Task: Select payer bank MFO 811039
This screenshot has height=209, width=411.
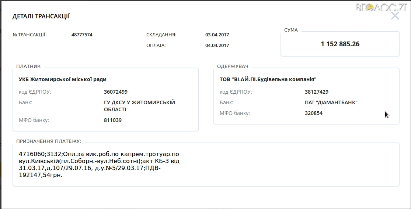Action: pos(113,120)
